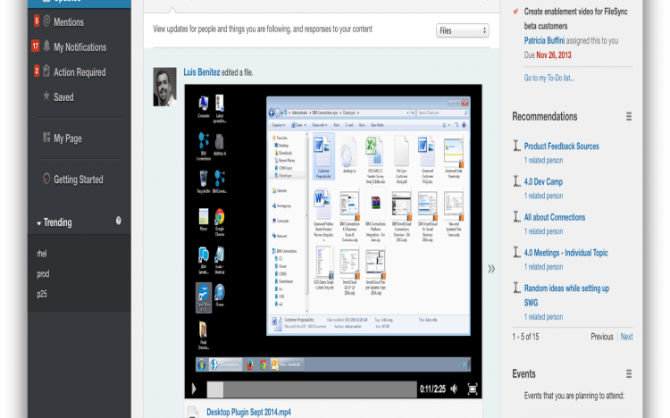Open Random ideas while setting up SWG

pos(566,296)
